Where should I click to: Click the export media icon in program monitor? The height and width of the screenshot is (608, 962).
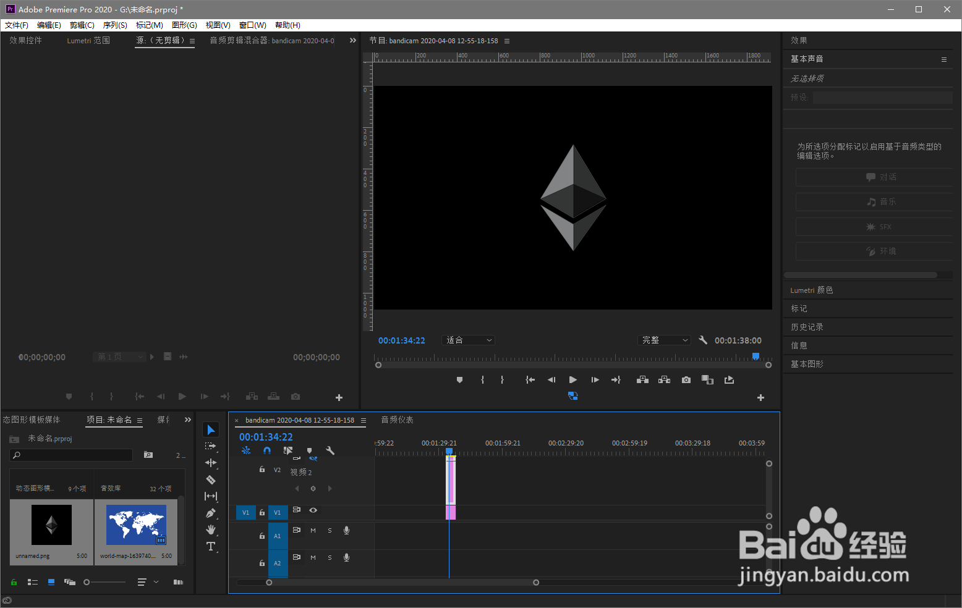730,380
